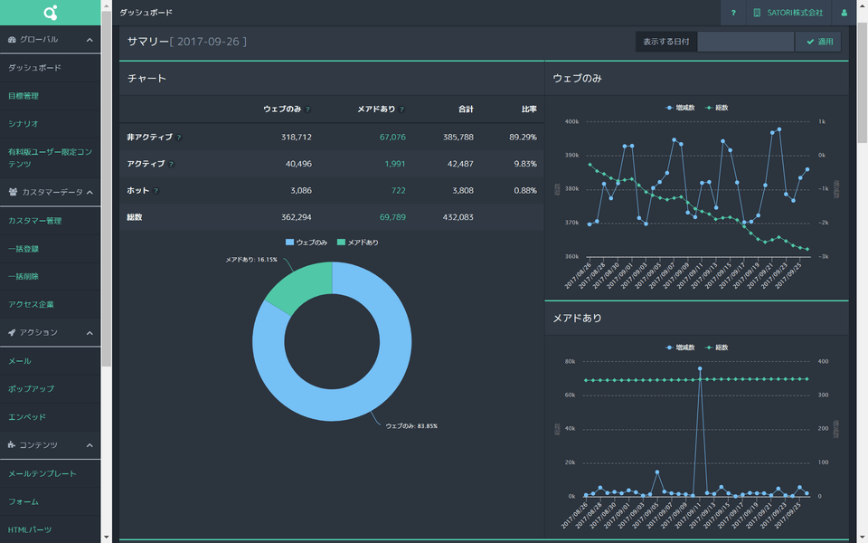This screenshot has height=543, width=868.
Task: Open メールテンプレート in the sidebar
Action: coord(42,473)
